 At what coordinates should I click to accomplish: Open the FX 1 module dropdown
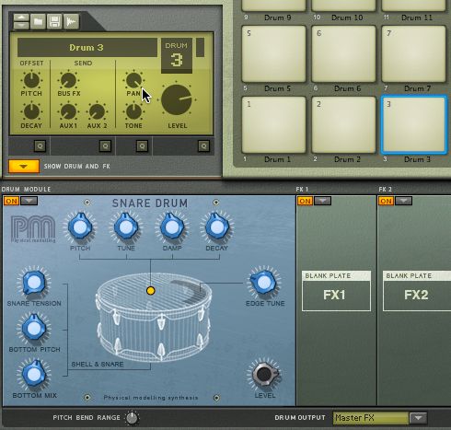point(322,201)
